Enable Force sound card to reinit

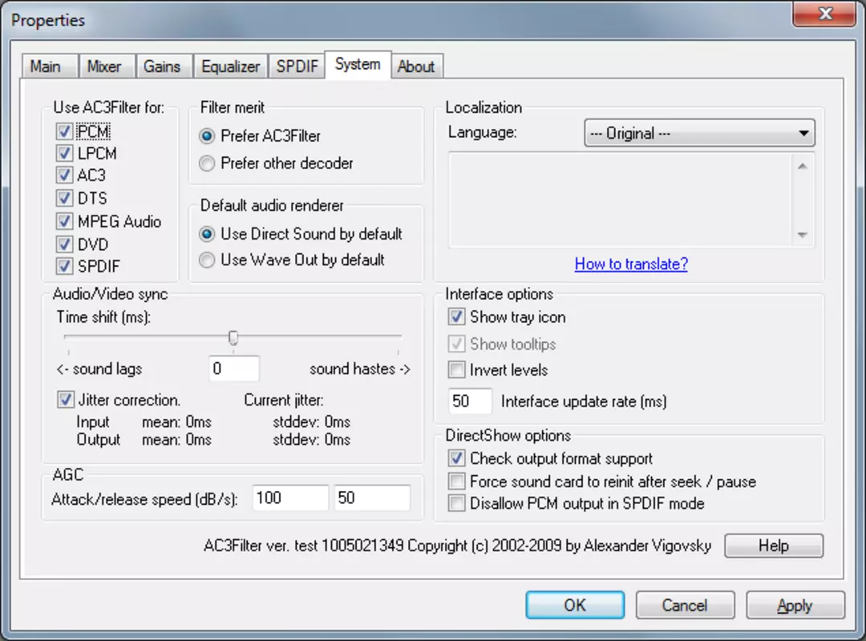click(456, 482)
